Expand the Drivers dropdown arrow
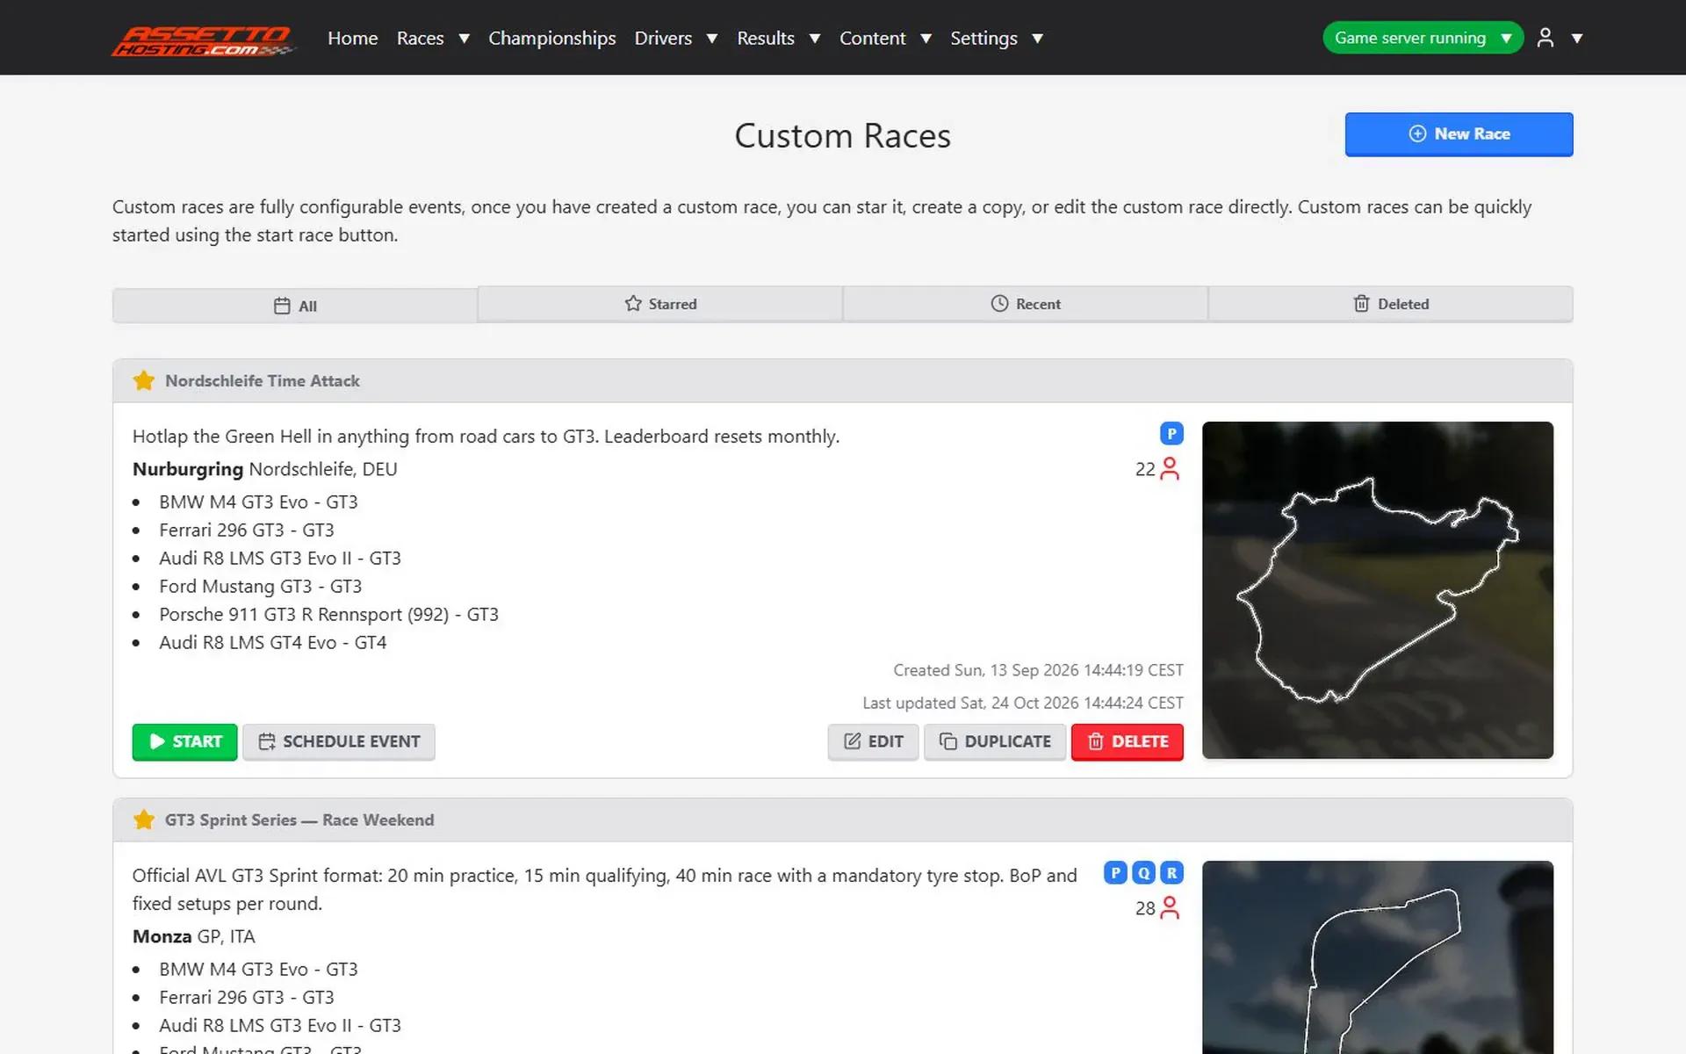 tap(712, 39)
